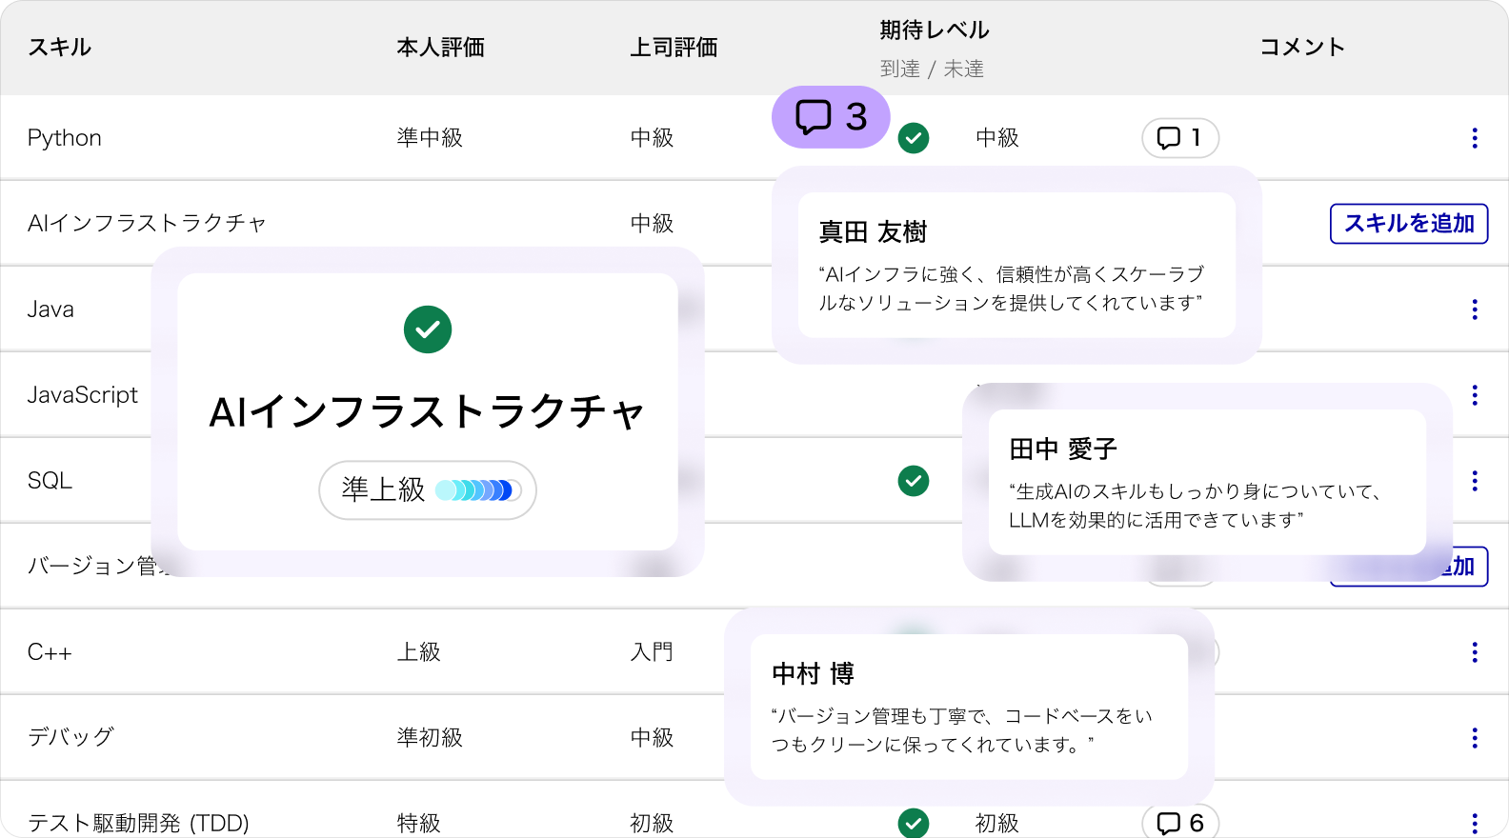Open the テスト駆動開発 row's comment count 6
This screenshot has width=1509, height=838.
tap(1180, 823)
